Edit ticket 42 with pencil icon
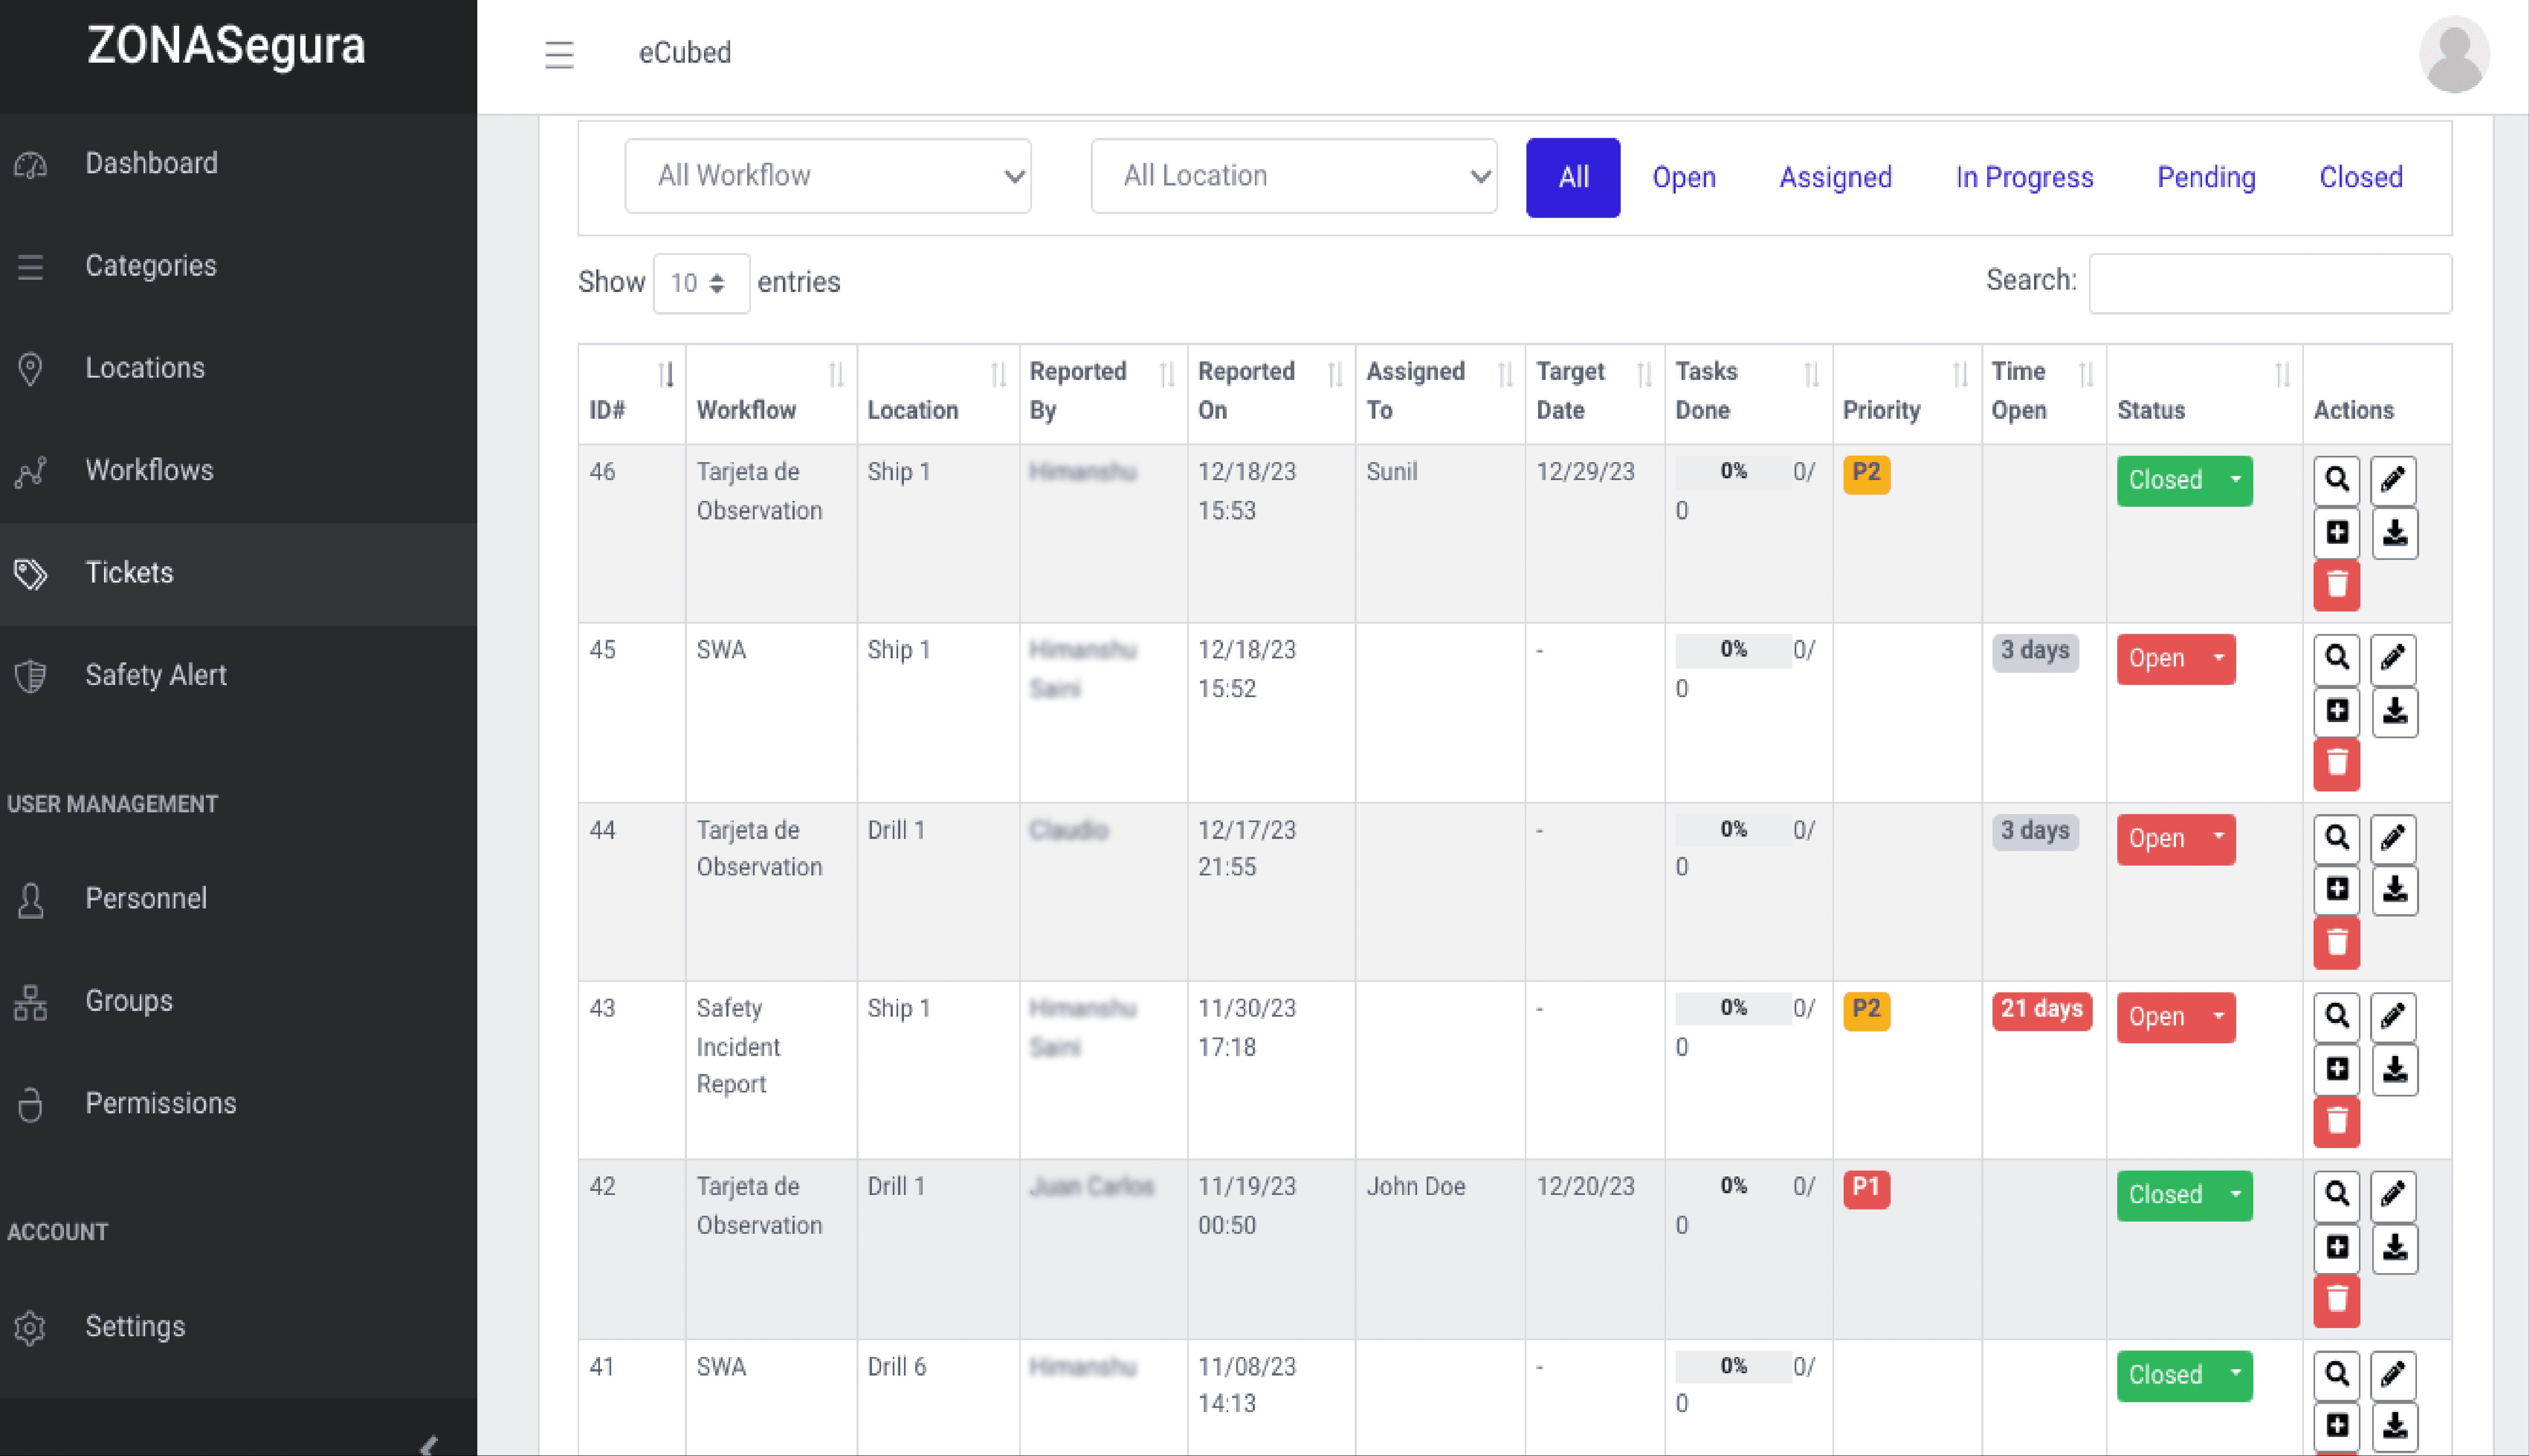The width and height of the screenshot is (2529, 1456). tap(2393, 1195)
